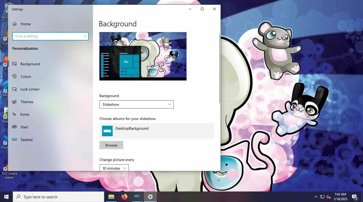Click the Settings gear on taskbar

(x=150, y=197)
